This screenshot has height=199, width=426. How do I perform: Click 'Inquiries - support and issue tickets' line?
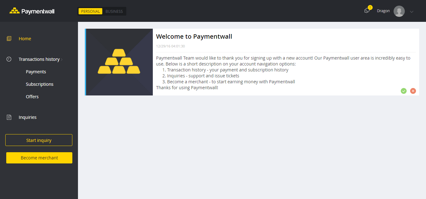tap(203, 76)
